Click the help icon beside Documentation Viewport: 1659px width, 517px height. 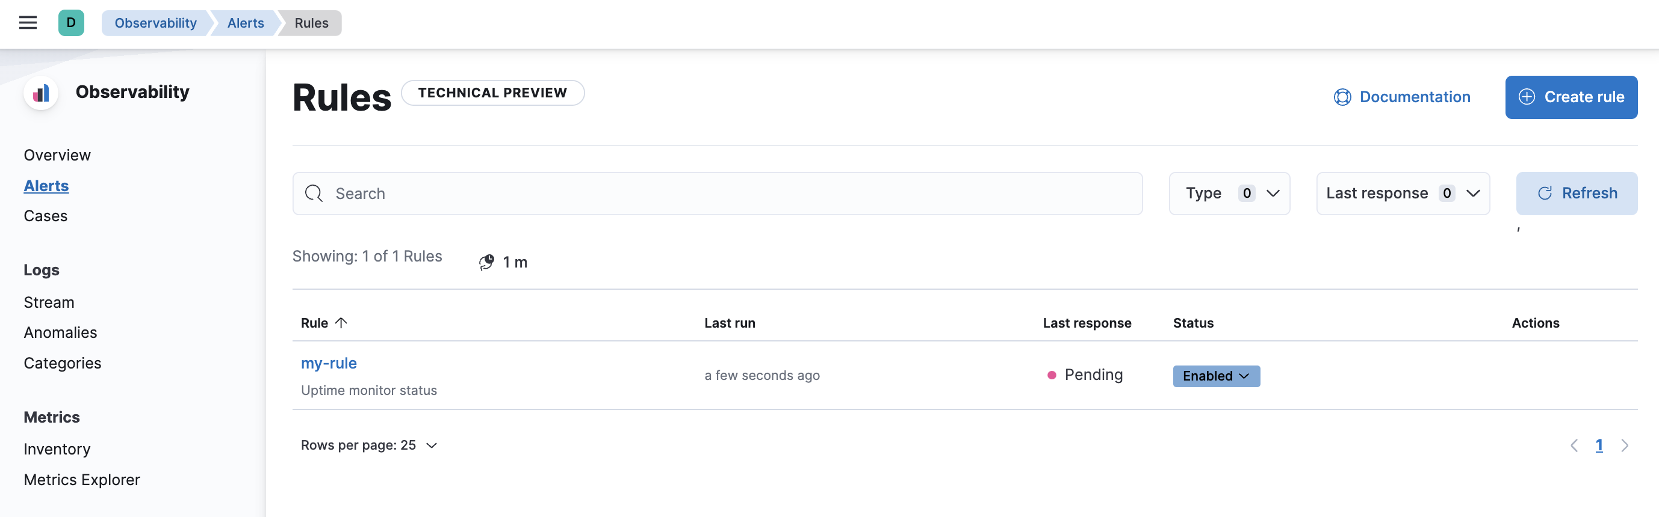coord(1342,97)
